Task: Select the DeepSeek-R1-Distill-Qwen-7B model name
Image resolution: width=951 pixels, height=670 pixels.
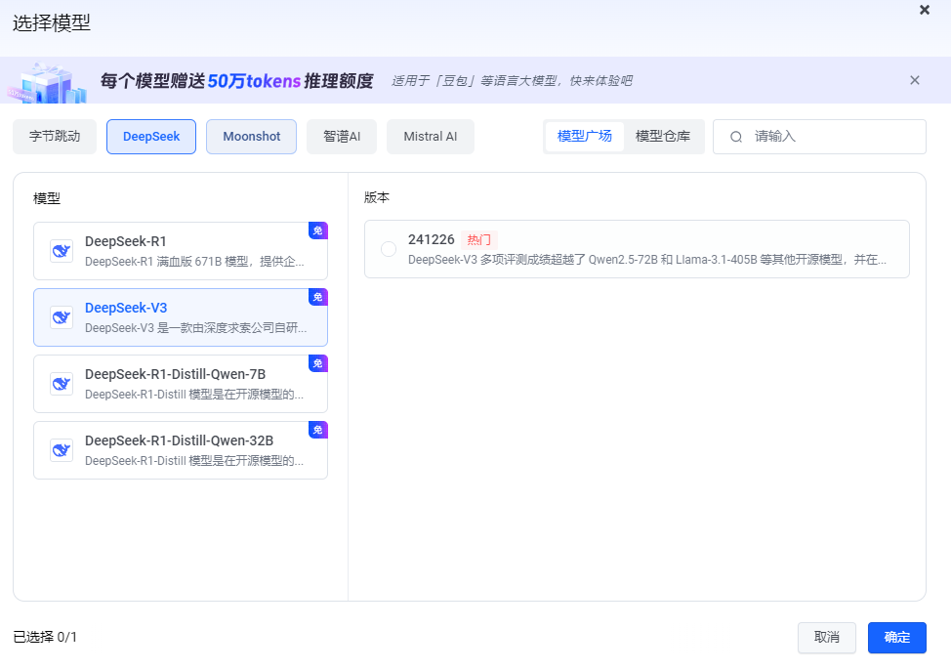Action: click(176, 374)
